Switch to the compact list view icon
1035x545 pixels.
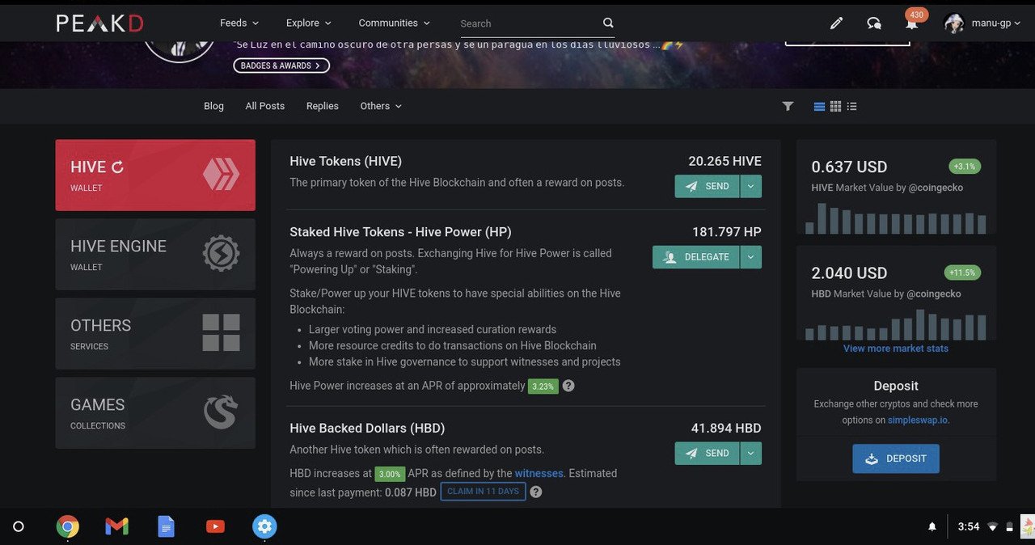pos(851,106)
